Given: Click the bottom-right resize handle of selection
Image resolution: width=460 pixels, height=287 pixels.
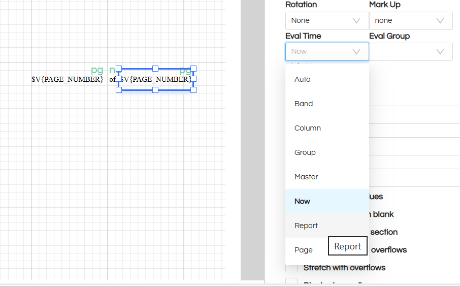Looking at the screenshot, I should tap(193, 90).
